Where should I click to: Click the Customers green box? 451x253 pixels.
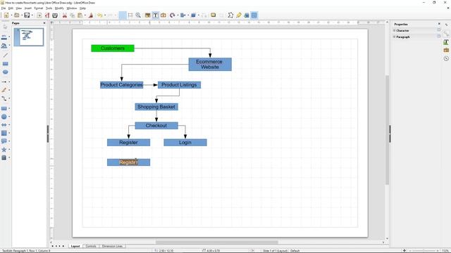point(113,48)
